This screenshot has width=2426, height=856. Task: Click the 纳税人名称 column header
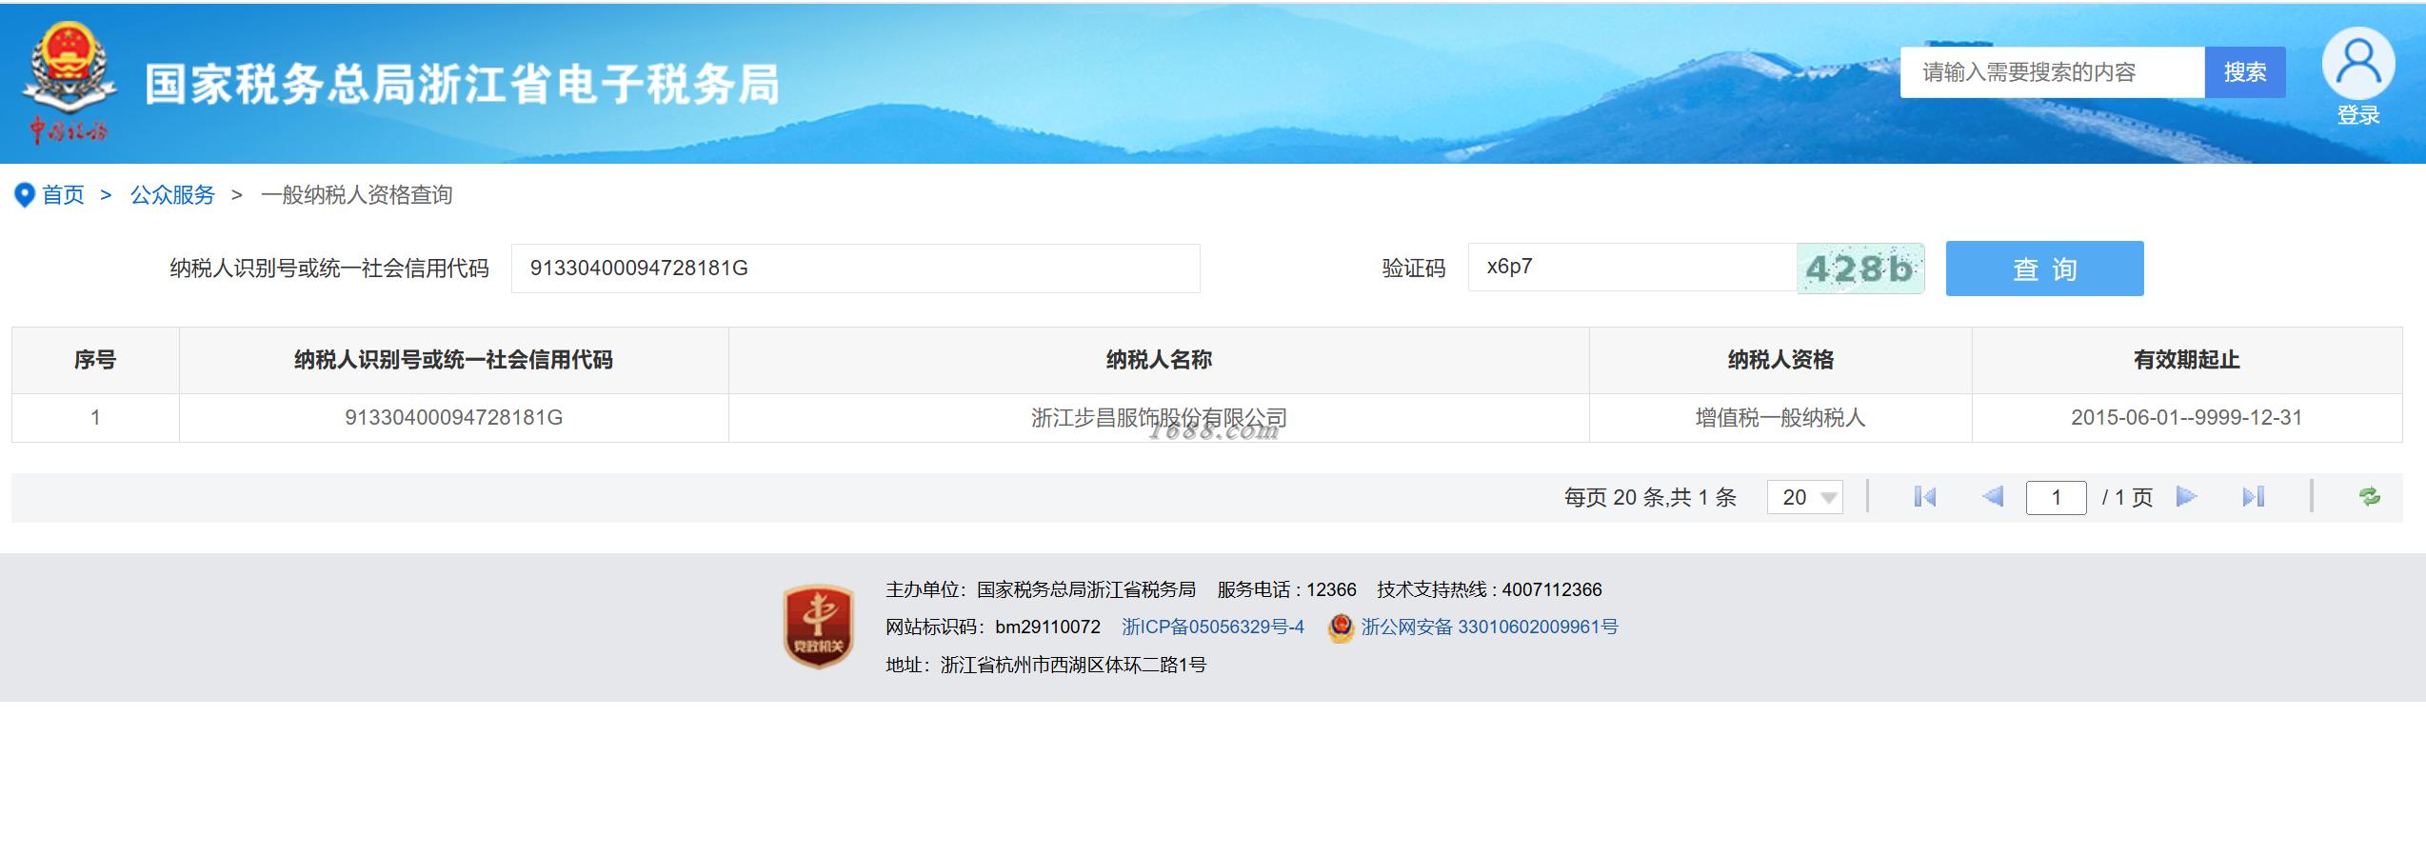[x=1159, y=360]
